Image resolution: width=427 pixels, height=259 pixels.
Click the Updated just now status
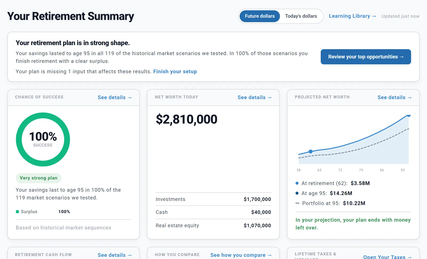click(400, 16)
